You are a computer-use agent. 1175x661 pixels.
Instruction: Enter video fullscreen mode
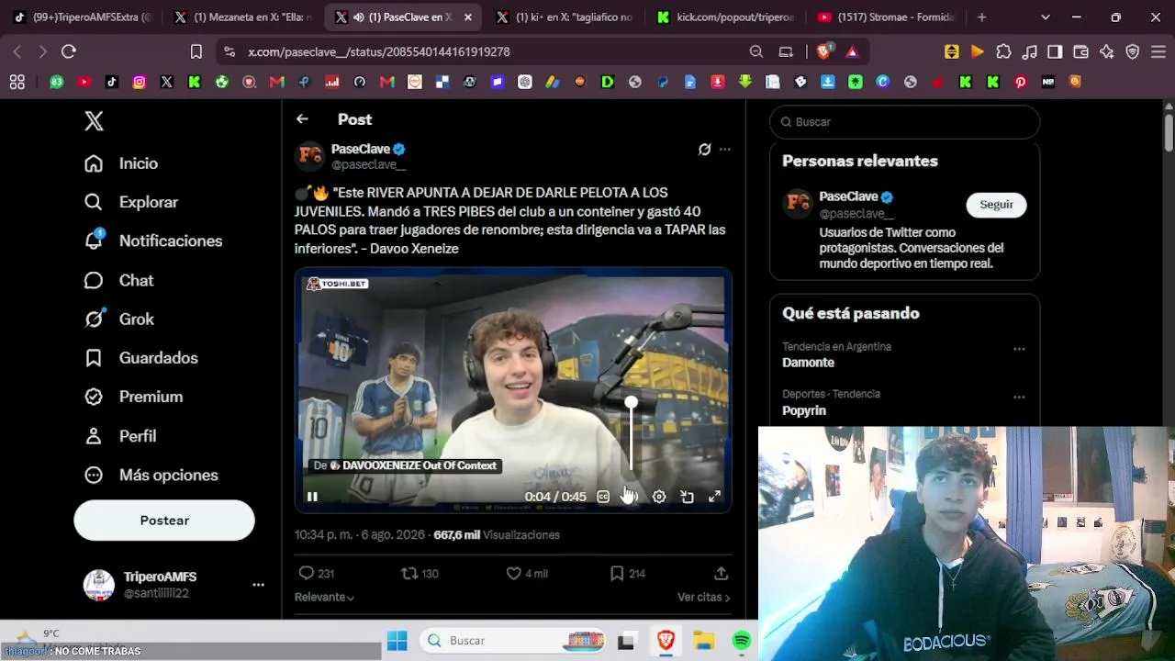(714, 497)
